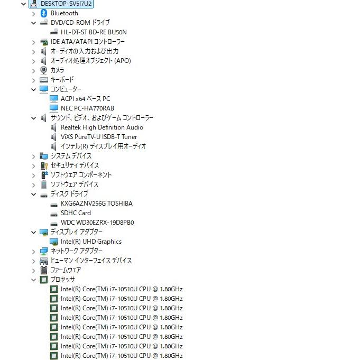Collapse the プロセッサ category
This screenshot has width=360, height=360.
coord(33,280)
